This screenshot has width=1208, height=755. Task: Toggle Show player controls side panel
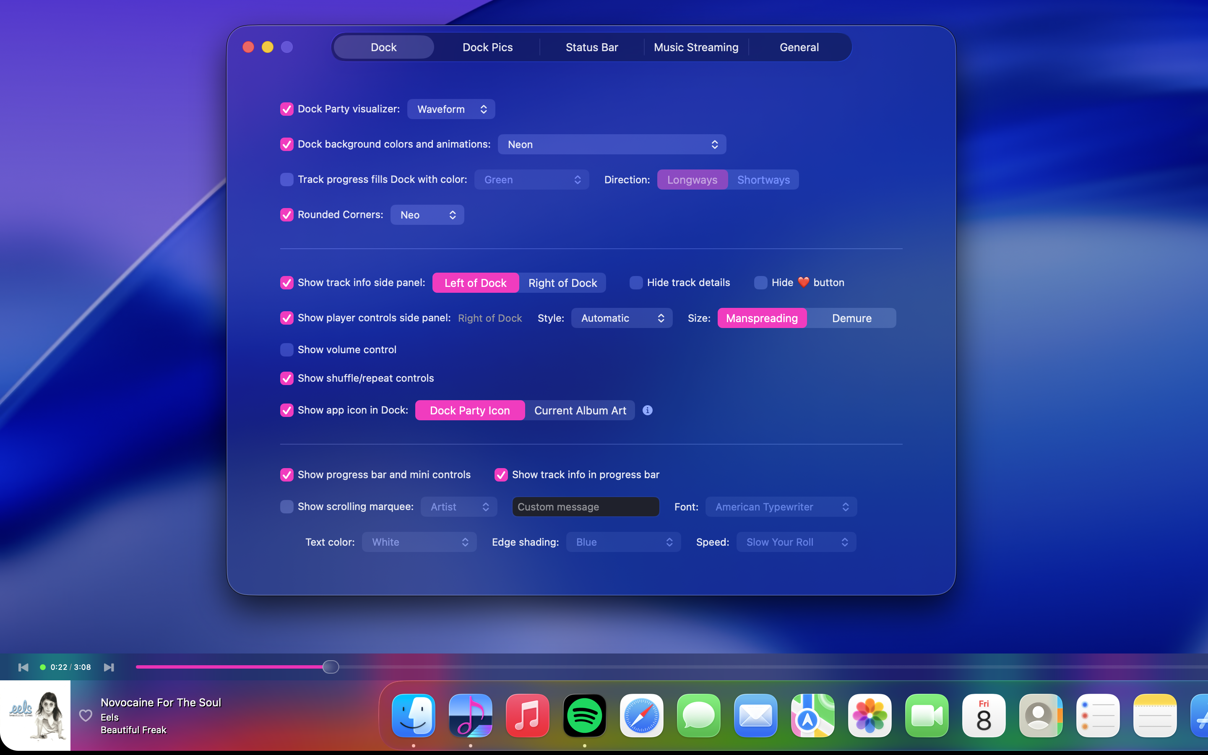point(286,318)
